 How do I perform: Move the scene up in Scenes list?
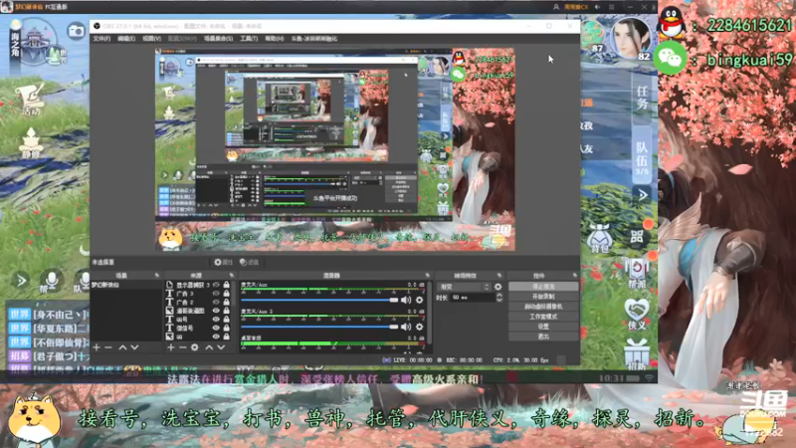(x=122, y=347)
